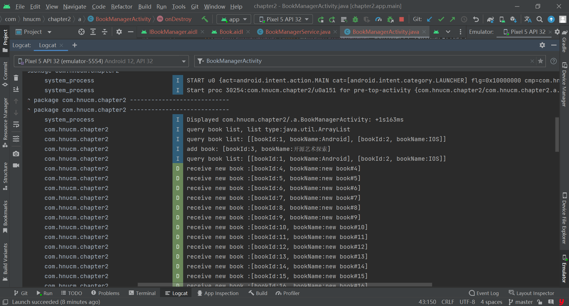Click Expand All in Project panel

(x=93, y=32)
